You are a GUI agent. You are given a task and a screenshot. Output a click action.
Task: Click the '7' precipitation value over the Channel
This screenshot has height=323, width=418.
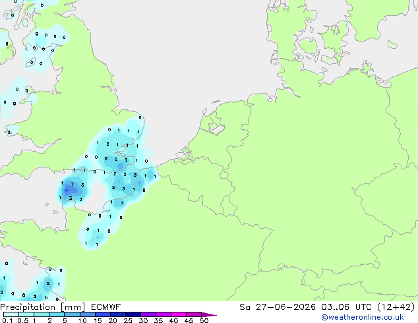(x=73, y=184)
